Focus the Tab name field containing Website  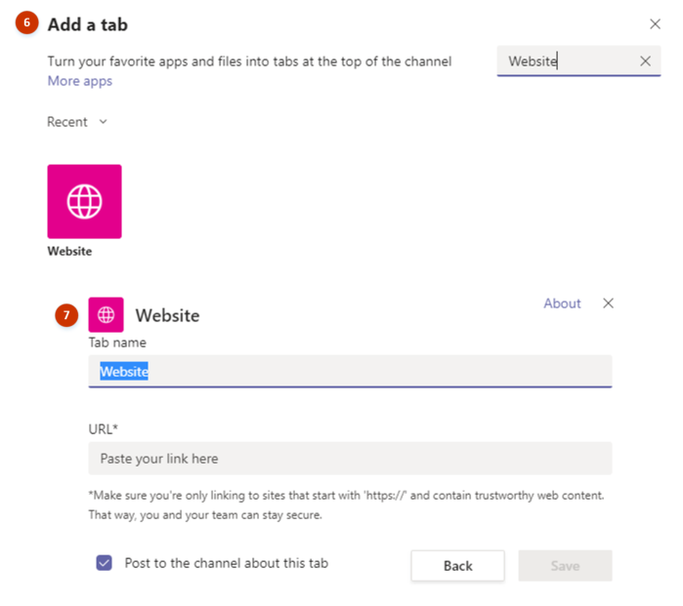(x=350, y=371)
